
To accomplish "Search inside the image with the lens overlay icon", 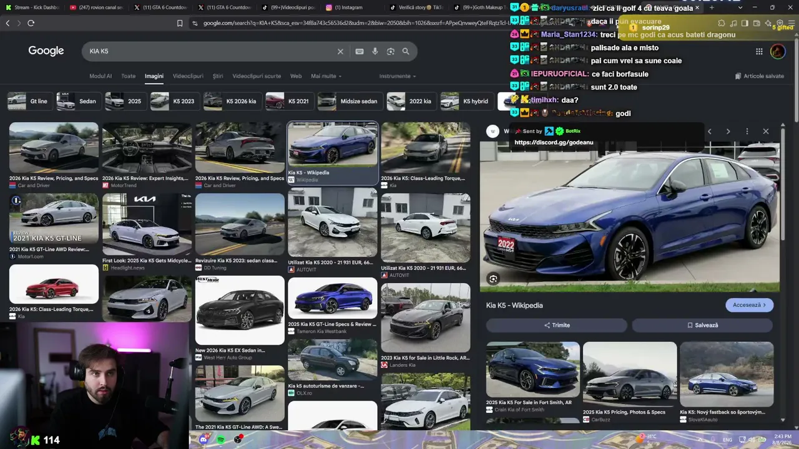I will (x=493, y=279).
